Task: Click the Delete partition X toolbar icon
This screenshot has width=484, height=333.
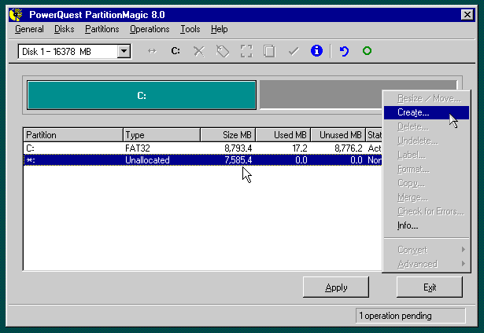Action: (x=199, y=51)
